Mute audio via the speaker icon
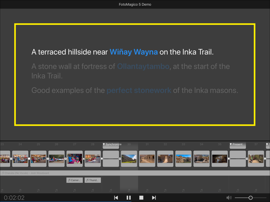Viewport: 270px width, 202px height. coord(229,198)
